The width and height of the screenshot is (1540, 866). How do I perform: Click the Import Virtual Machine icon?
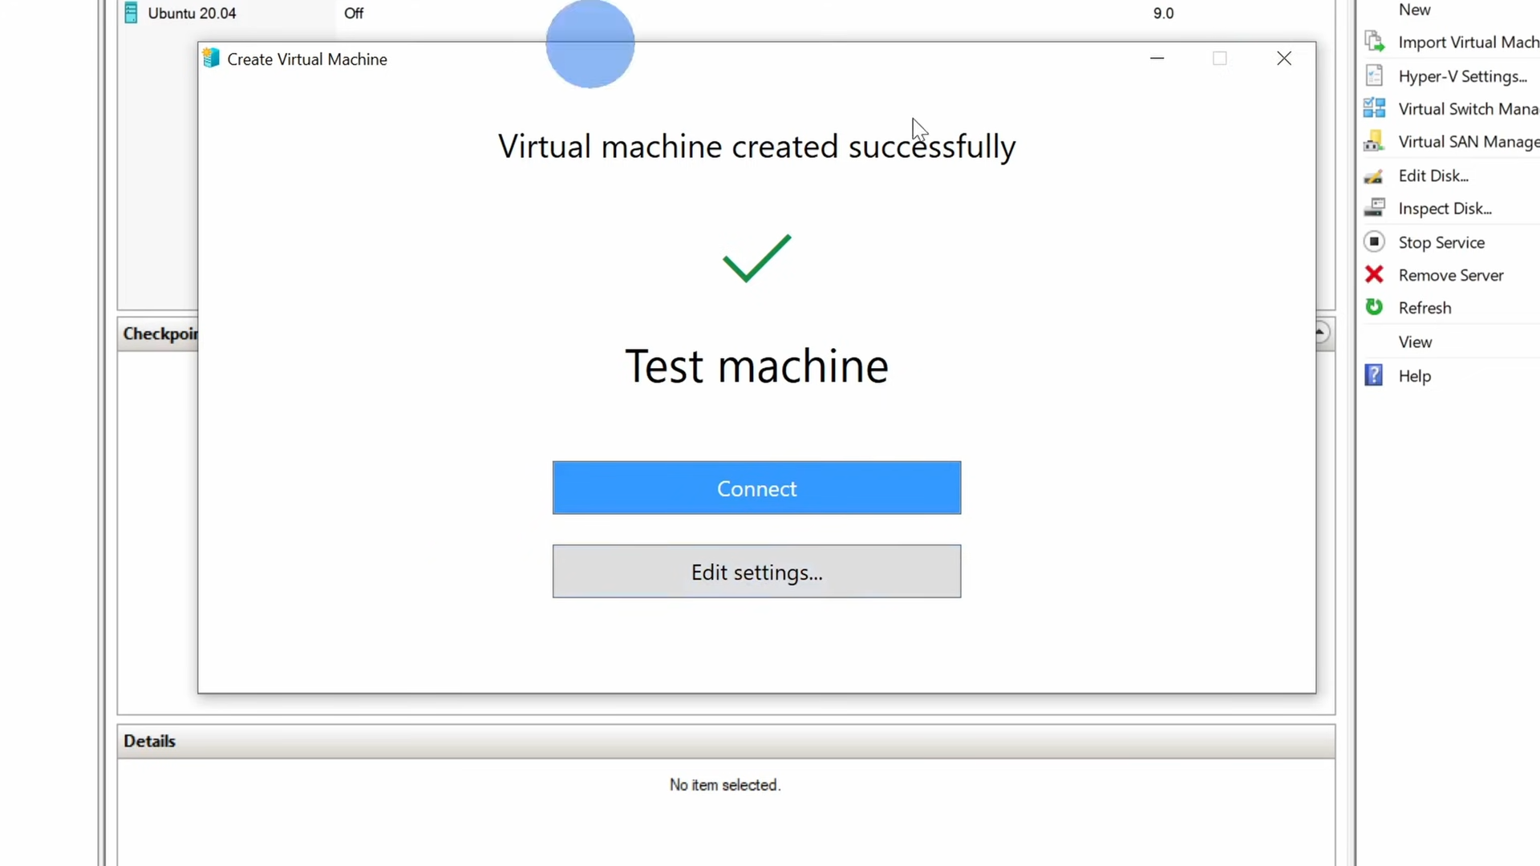click(1375, 42)
